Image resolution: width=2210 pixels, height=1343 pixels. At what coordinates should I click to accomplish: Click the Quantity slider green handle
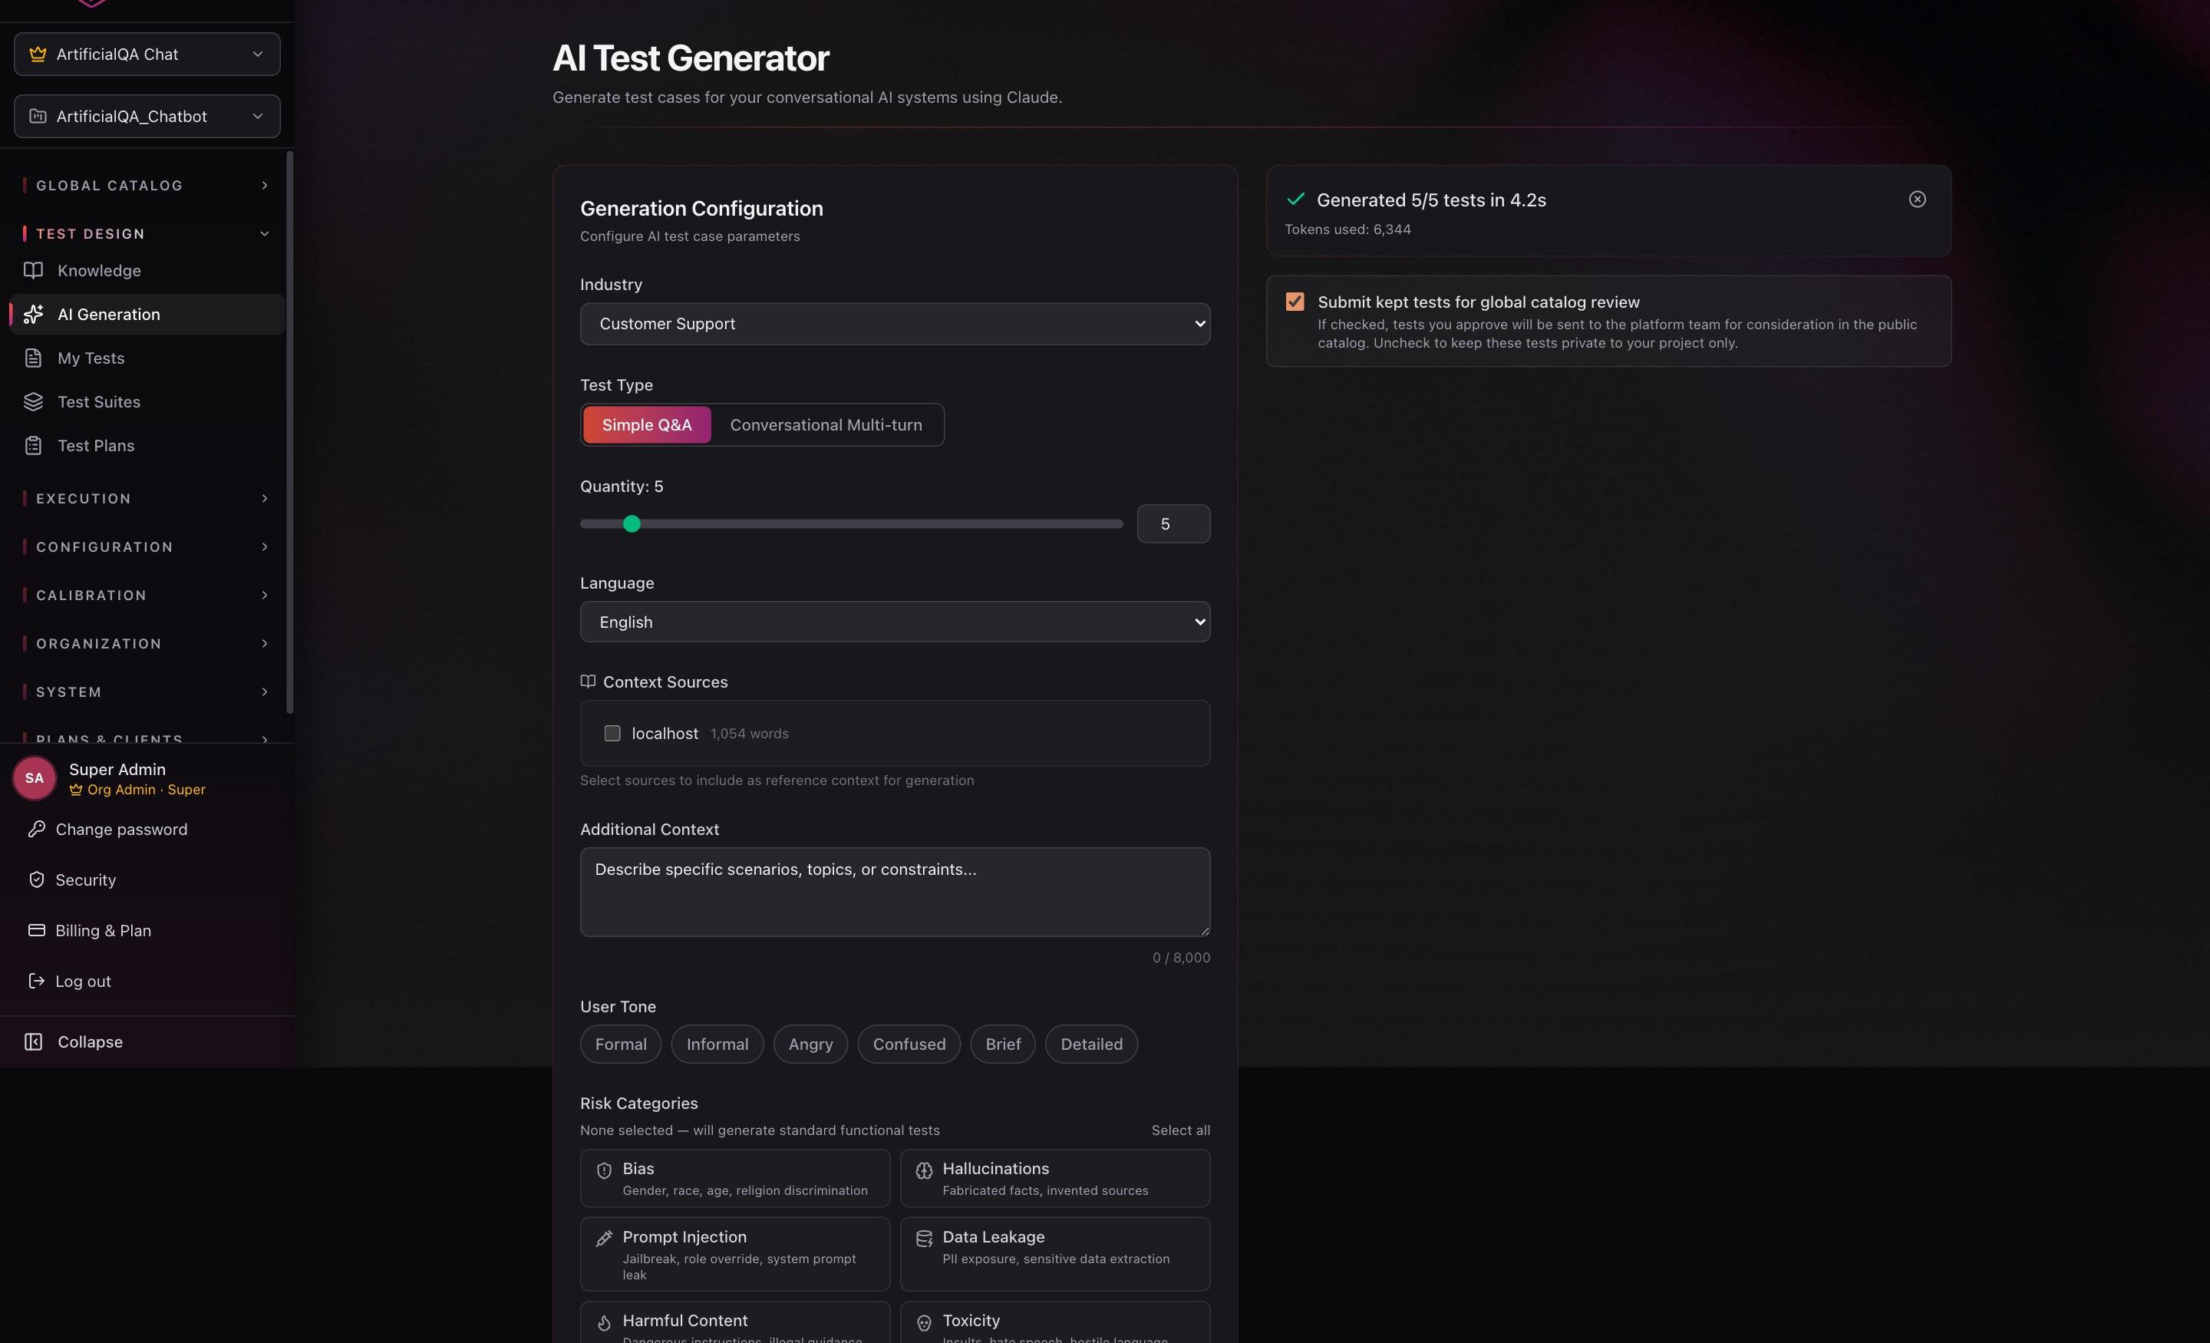(x=632, y=524)
